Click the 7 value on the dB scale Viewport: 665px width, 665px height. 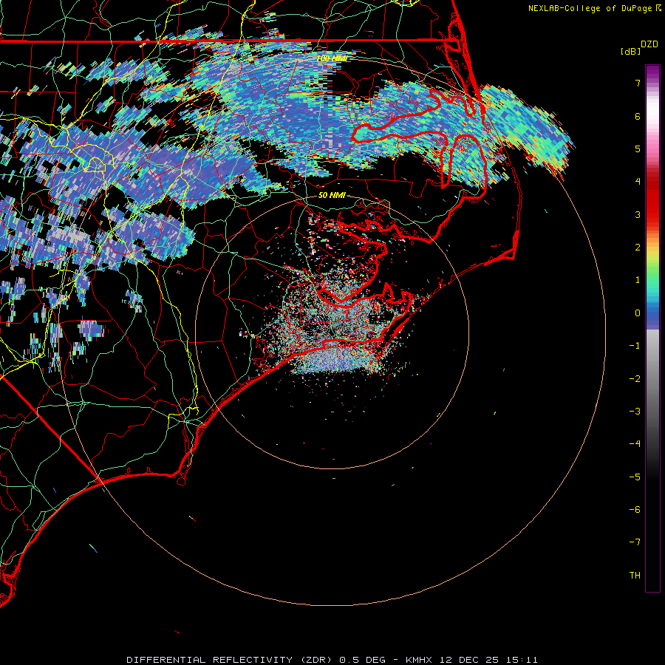tap(638, 83)
